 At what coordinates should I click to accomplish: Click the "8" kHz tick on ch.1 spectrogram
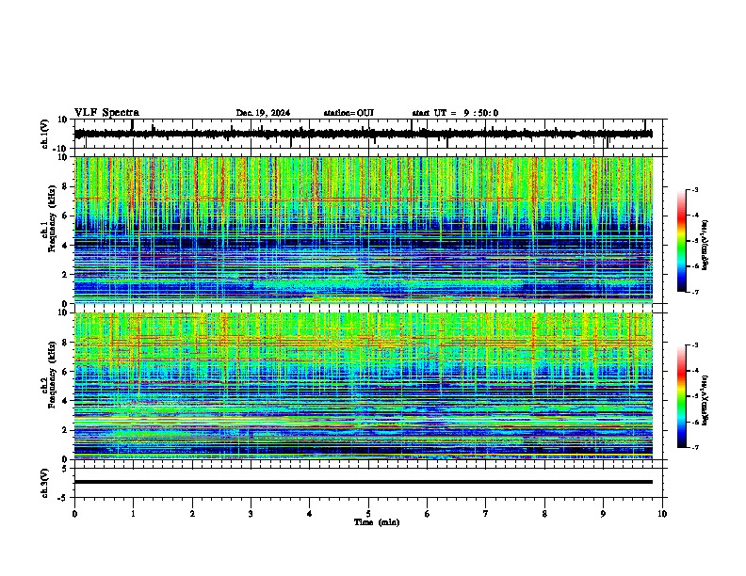pyautogui.click(x=66, y=186)
